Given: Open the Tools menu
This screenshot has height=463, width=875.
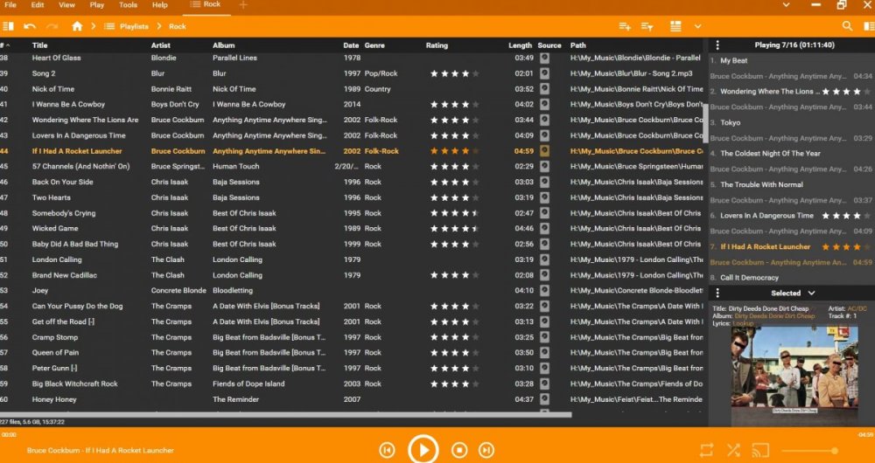Looking at the screenshot, I should [128, 5].
